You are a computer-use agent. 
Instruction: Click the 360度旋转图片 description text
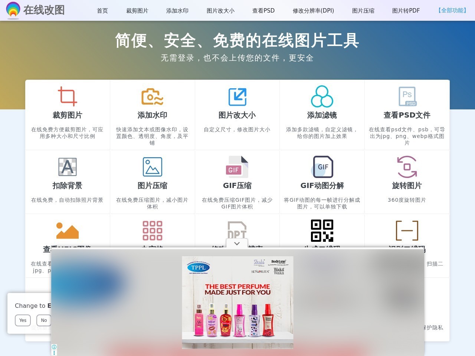[407, 200]
